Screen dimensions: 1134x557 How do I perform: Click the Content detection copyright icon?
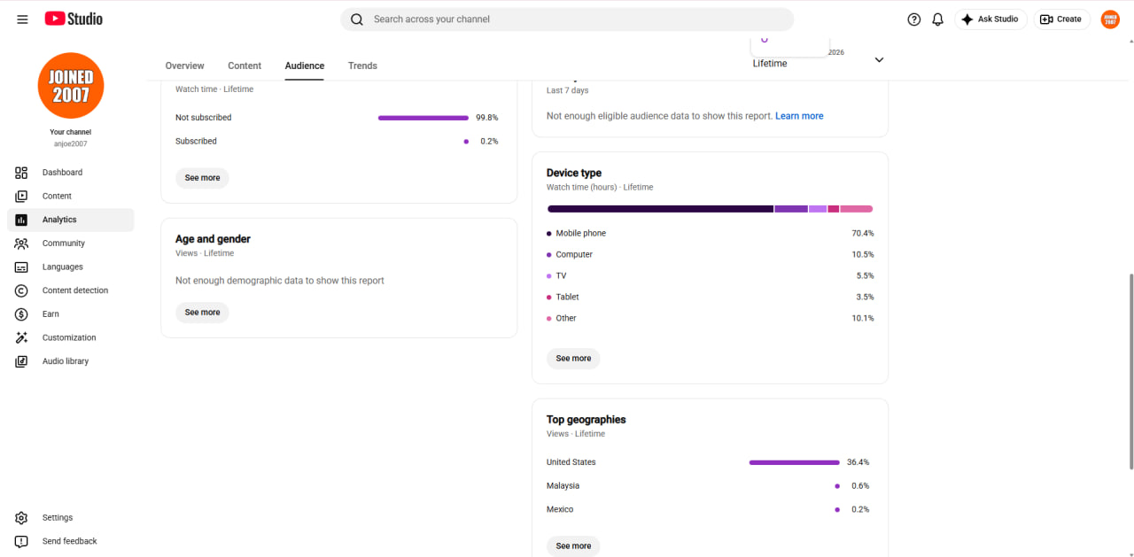[x=22, y=290]
